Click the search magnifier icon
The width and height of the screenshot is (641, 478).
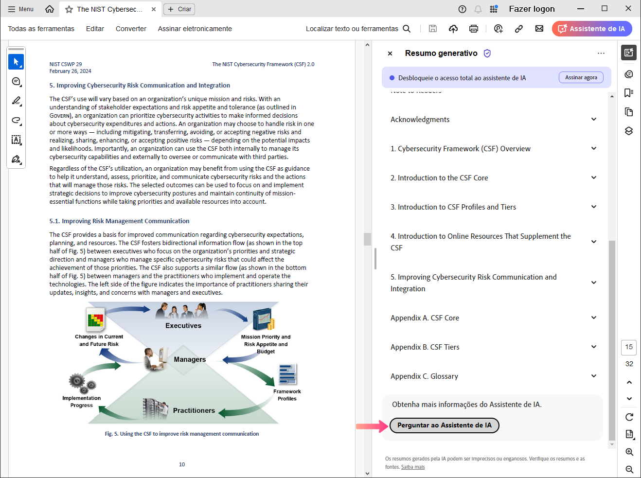coord(407,29)
